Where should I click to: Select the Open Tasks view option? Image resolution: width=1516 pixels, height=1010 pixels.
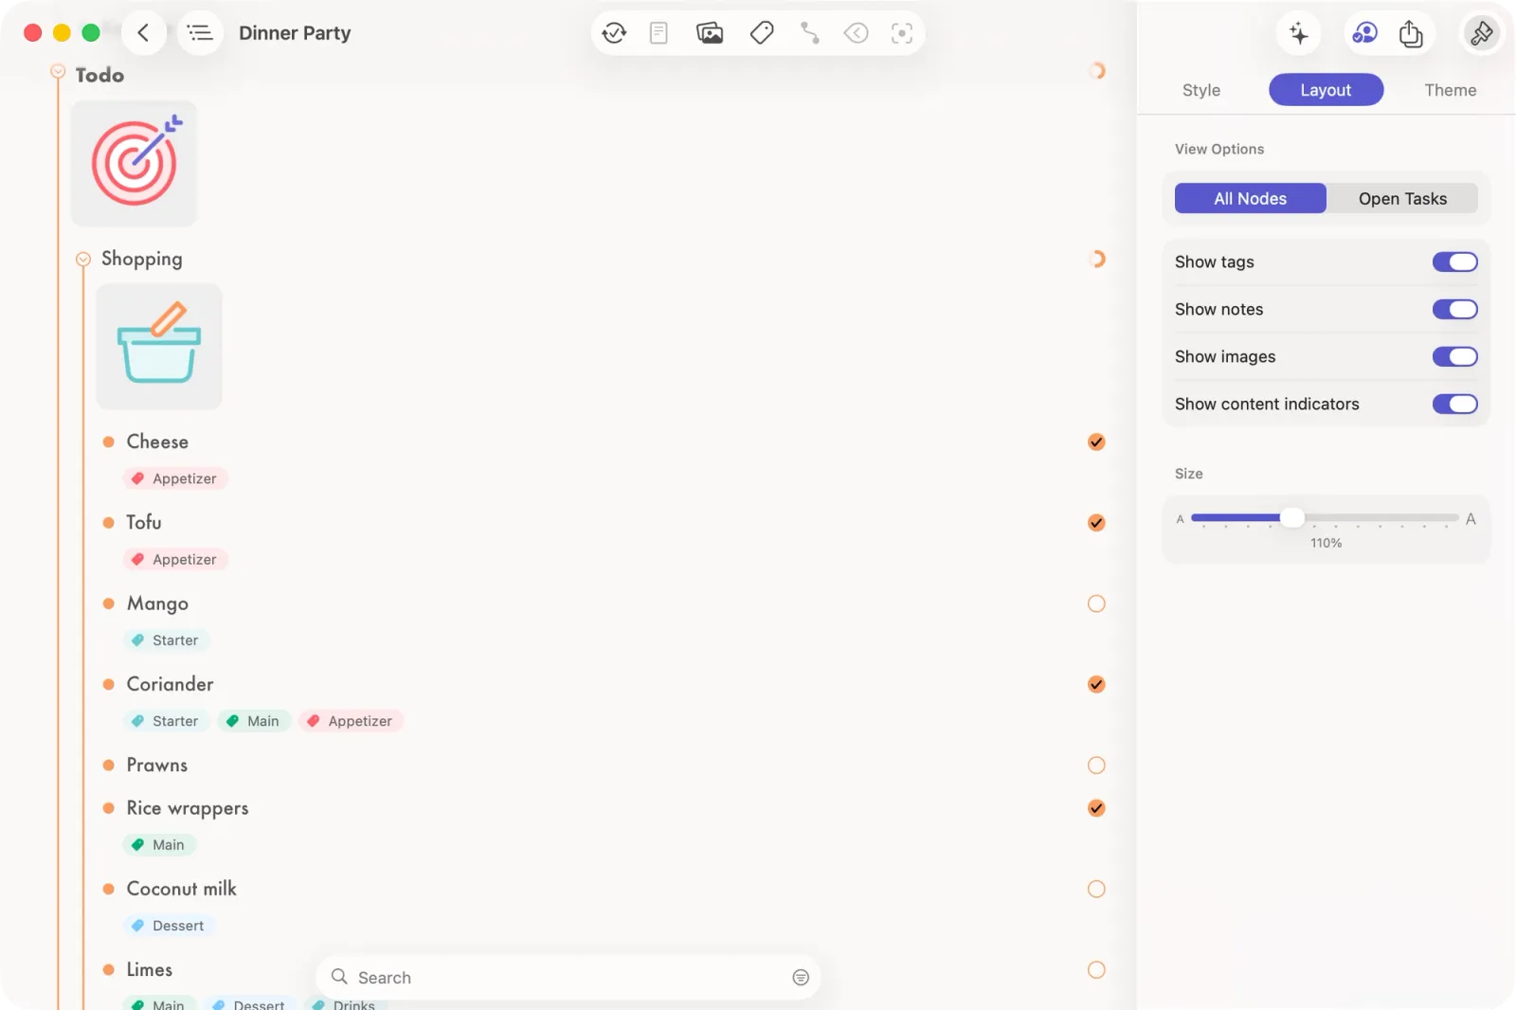(x=1402, y=199)
